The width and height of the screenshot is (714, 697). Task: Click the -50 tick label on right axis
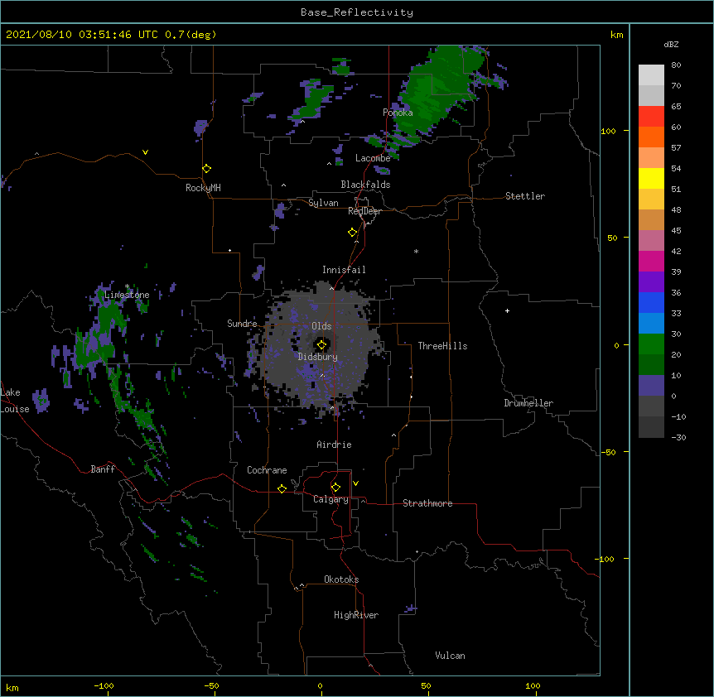[608, 452]
